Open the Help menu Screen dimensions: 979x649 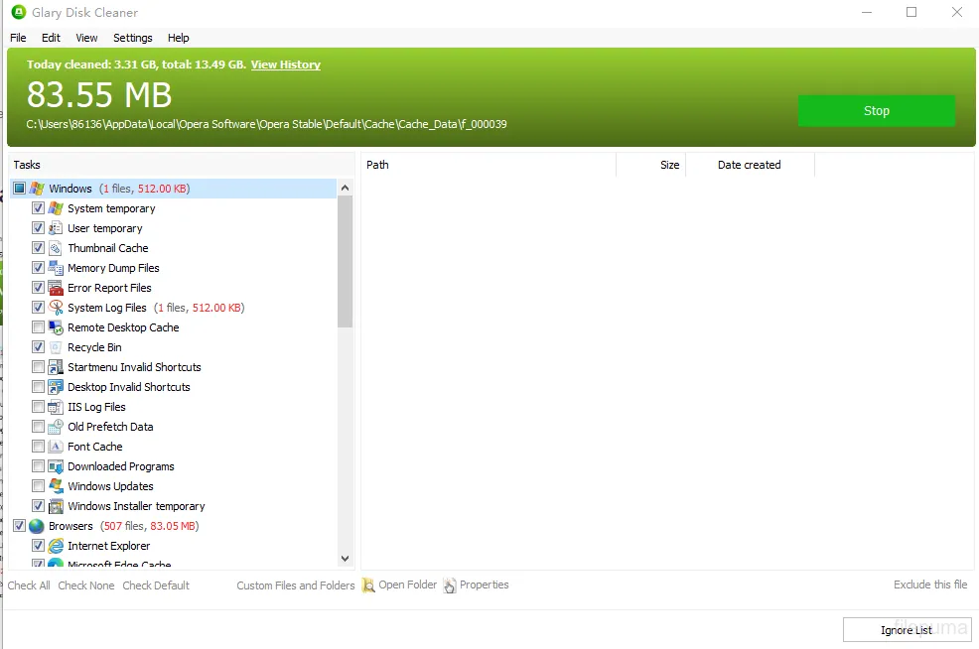click(178, 38)
